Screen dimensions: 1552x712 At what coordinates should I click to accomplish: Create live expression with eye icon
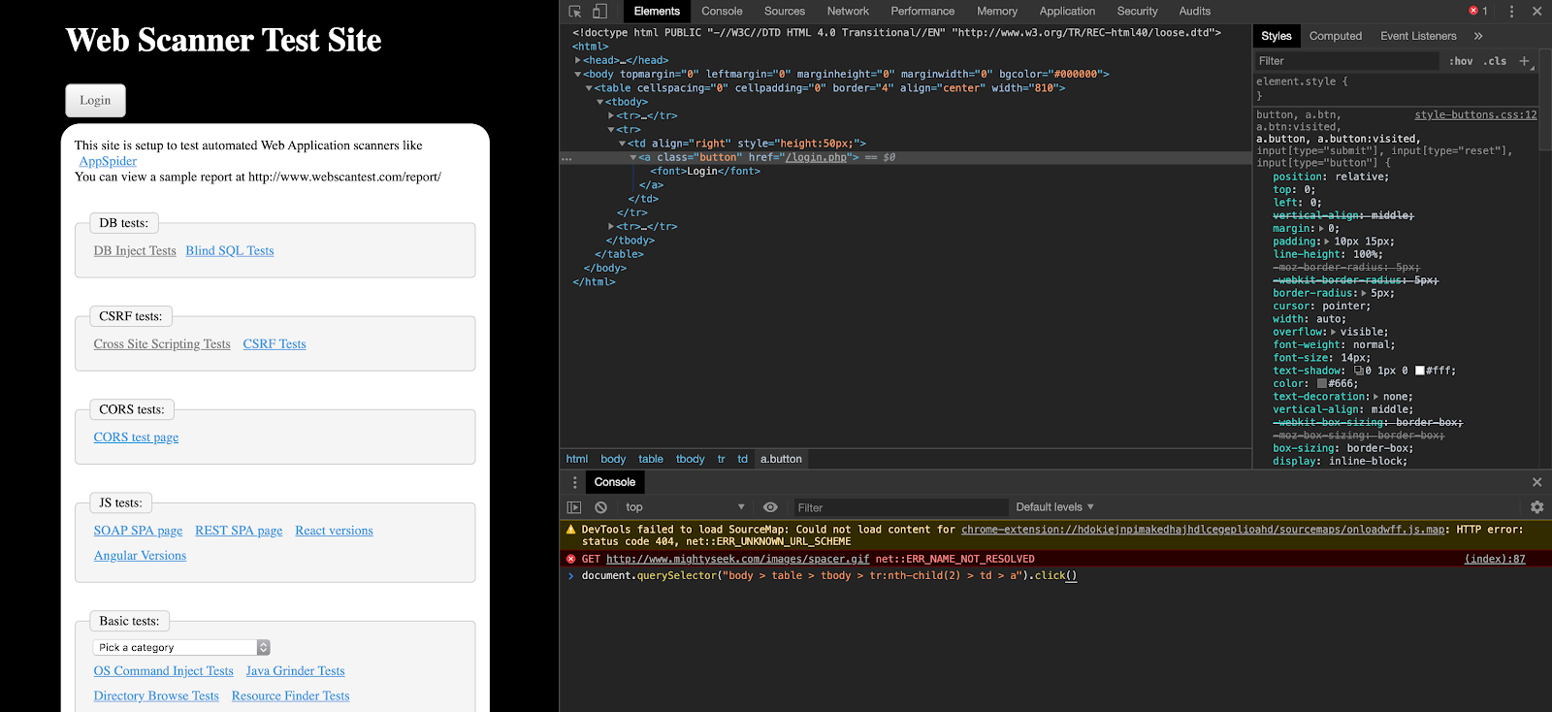(770, 507)
